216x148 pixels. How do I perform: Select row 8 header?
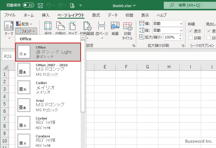[x=4, y=126]
